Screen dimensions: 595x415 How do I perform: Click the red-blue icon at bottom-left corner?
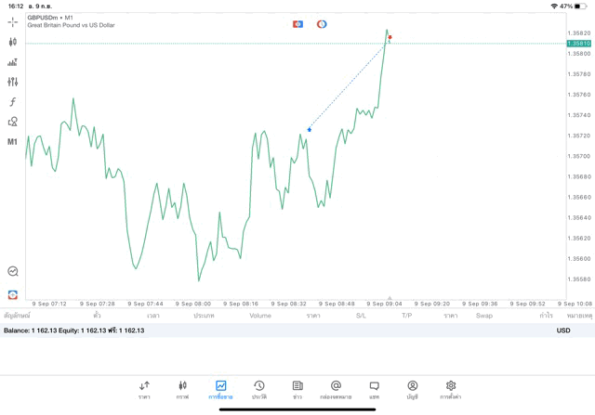13,293
